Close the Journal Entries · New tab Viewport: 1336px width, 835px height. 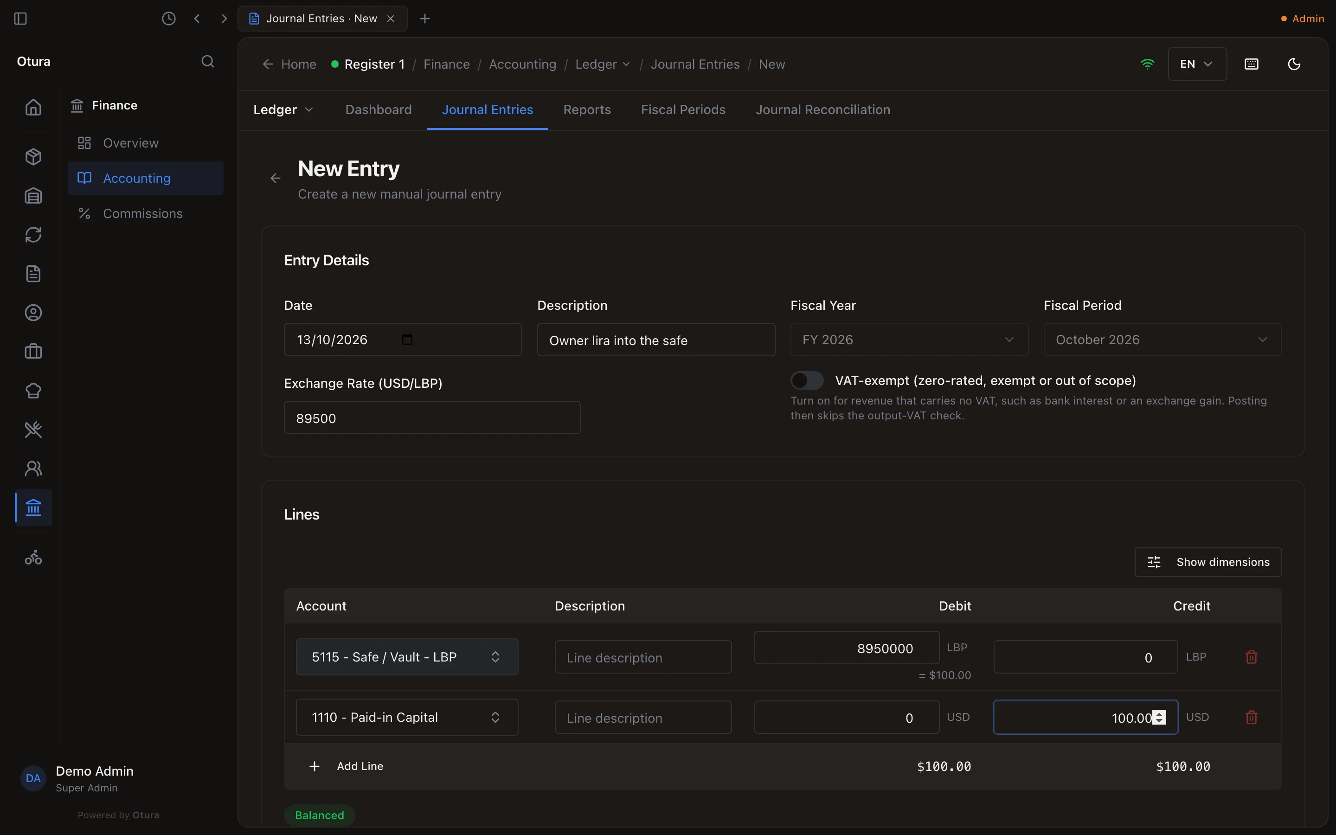[x=390, y=19]
